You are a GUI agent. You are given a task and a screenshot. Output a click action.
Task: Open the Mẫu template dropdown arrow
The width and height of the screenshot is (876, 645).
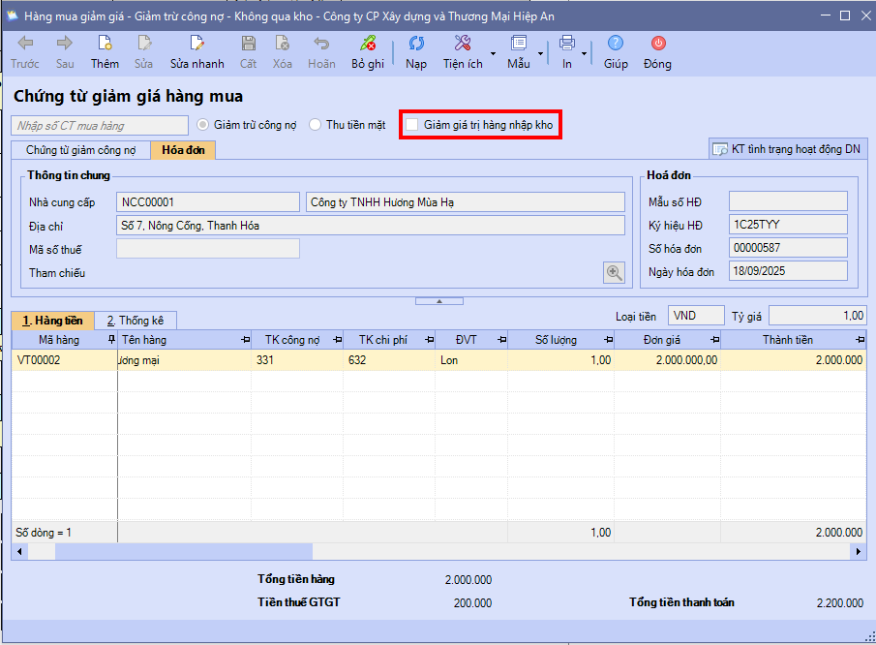pyautogui.click(x=540, y=52)
